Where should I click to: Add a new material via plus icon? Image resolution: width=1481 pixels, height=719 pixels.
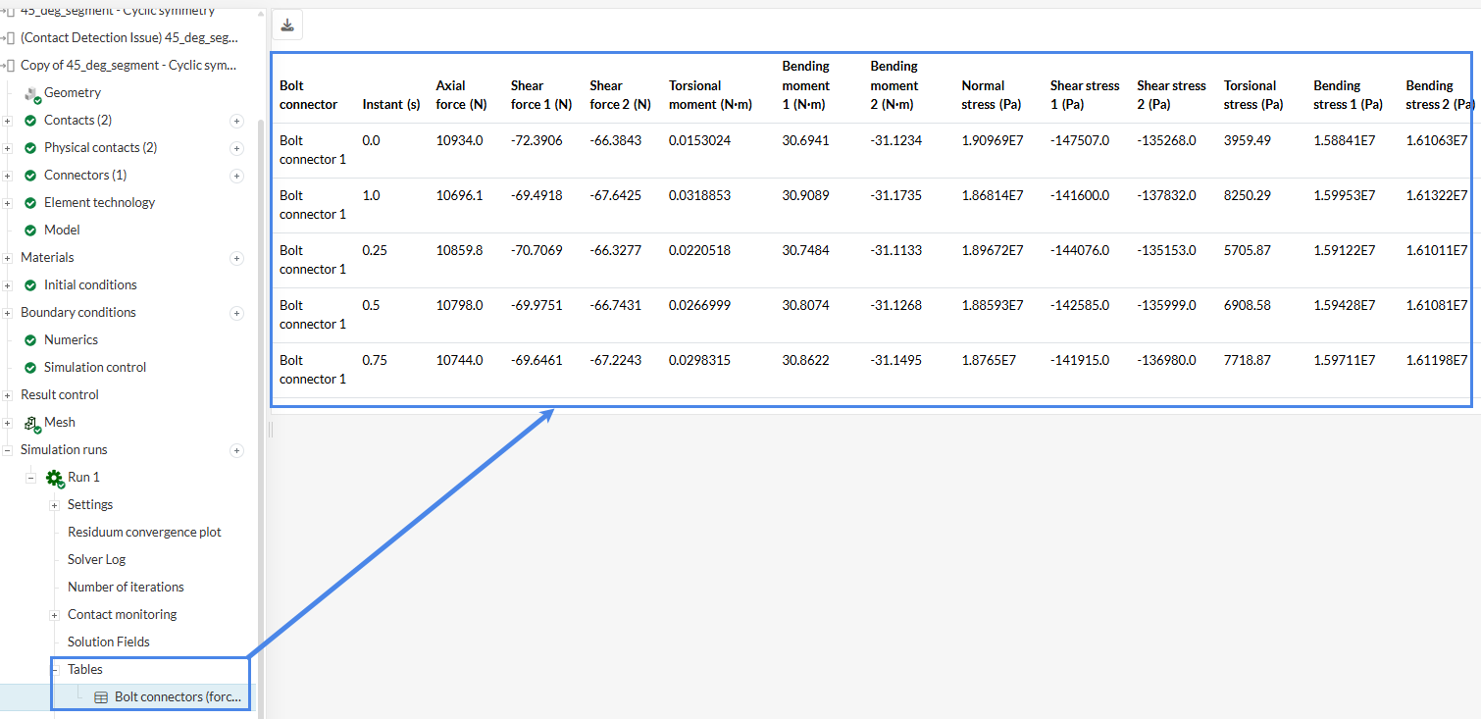pos(236,258)
